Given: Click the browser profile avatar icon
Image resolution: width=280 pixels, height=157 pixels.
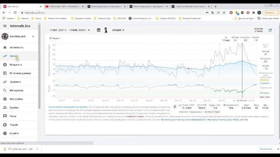Looking at the screenshot, I should pos(259,13).
